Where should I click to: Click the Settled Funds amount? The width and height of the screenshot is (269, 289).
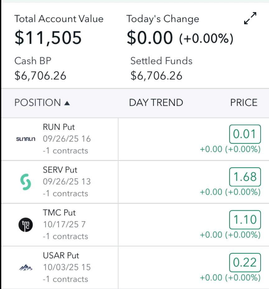pyautogui.click(x=156, y=76)
